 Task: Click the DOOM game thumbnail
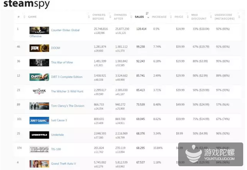click(x=39, y=48)
